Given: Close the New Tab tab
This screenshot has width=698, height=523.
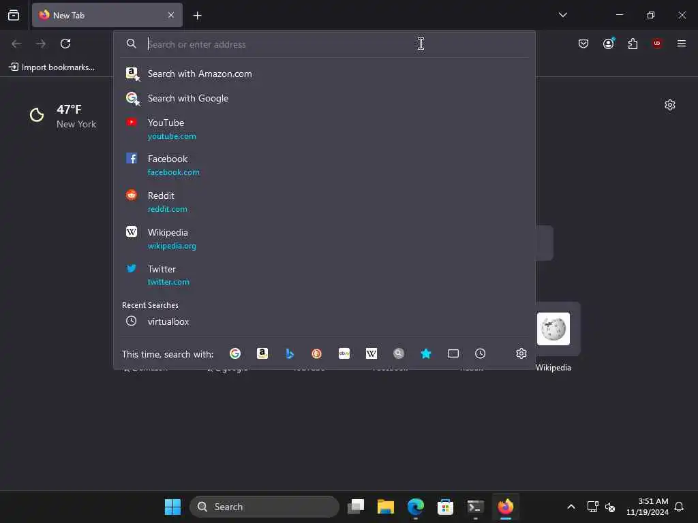Looking at the screenshot, I should click(x=171, y=15).
